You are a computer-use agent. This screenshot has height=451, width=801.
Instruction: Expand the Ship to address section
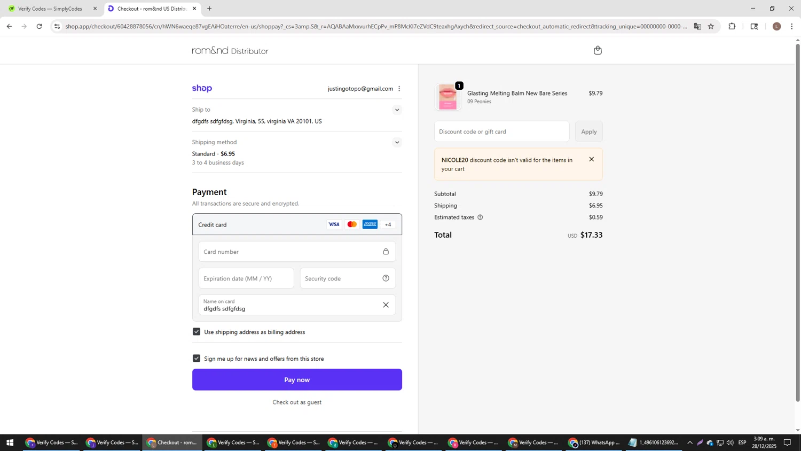[x=397, y=110]
